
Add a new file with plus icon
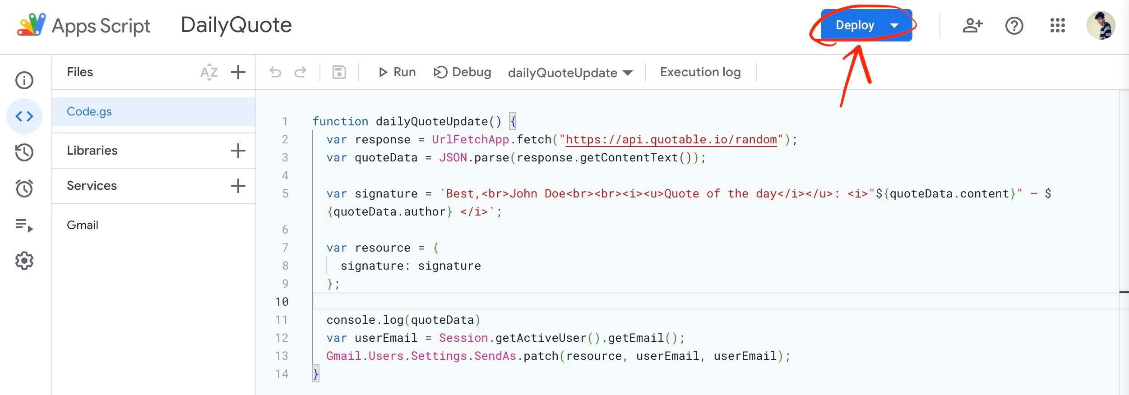[238, 72]
